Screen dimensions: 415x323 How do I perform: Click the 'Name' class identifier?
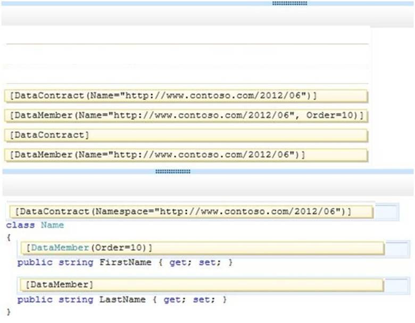pos(52,225)
